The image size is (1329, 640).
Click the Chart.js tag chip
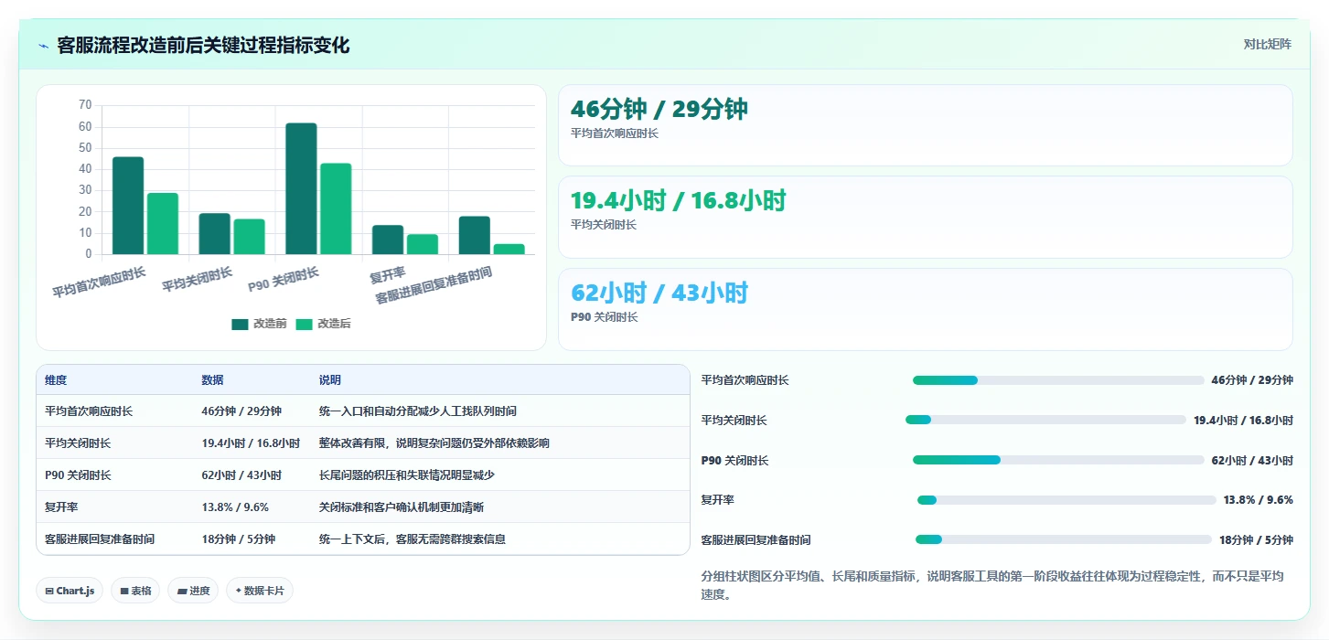point(70,591)
